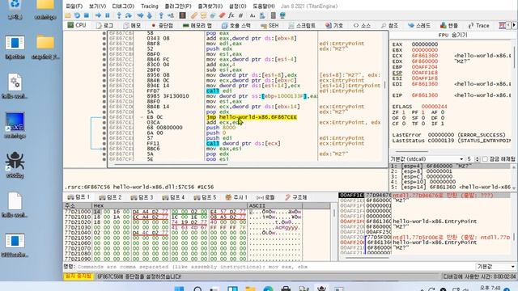The width and height of the screenshot is (518, 291).
Task: Click the right scroll arrow of tab bar
Action: [514, 25]
